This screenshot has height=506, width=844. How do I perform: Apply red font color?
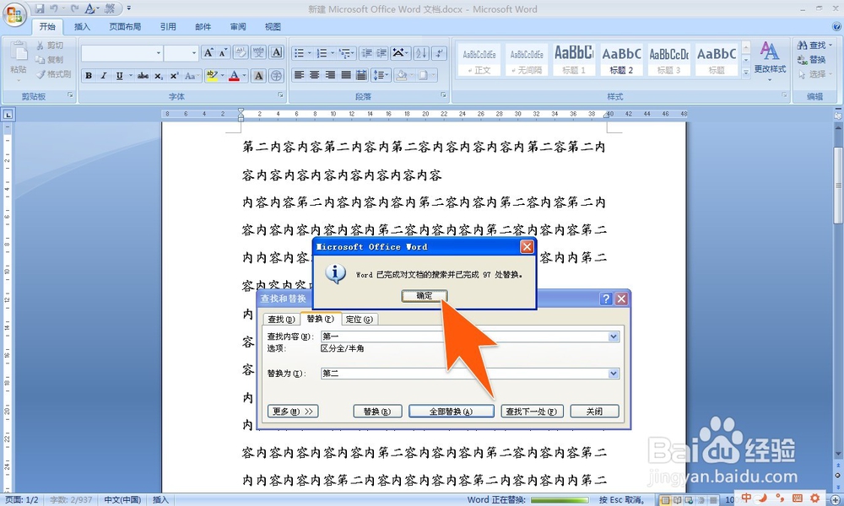[x=234, y=76]
